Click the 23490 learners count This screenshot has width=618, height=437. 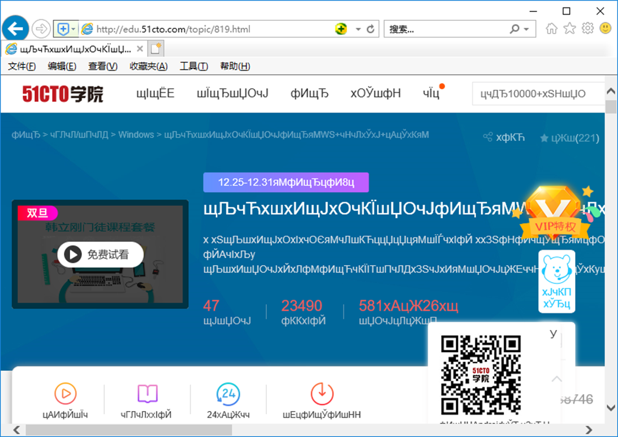301,306
